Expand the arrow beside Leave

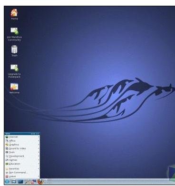pos(39,176)
